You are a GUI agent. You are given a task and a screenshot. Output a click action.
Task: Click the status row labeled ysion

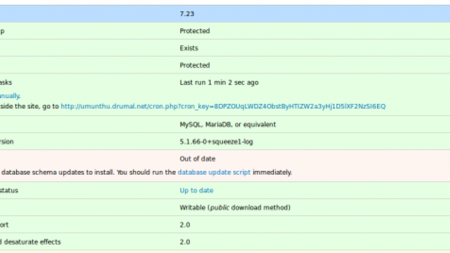[7, 141]
